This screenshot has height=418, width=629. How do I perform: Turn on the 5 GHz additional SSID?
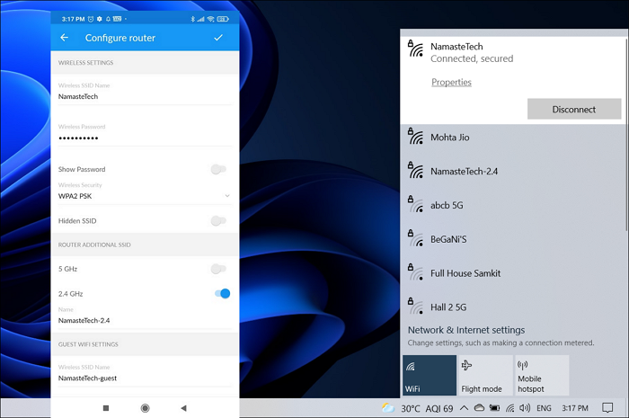[x=218, y=269]
